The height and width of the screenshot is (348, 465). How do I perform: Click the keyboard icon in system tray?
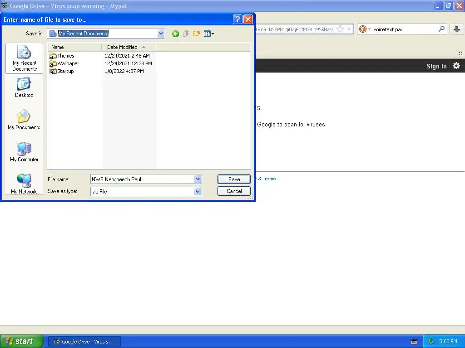(x=414, y=342)
